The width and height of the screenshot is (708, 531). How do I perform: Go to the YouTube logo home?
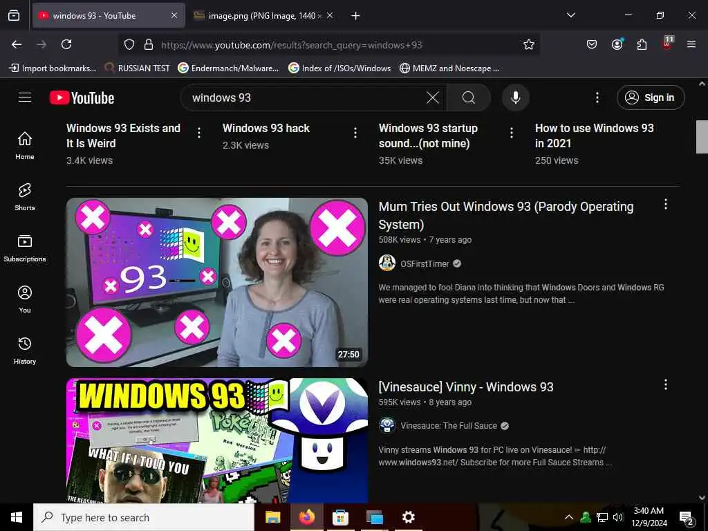coord(82,97)
